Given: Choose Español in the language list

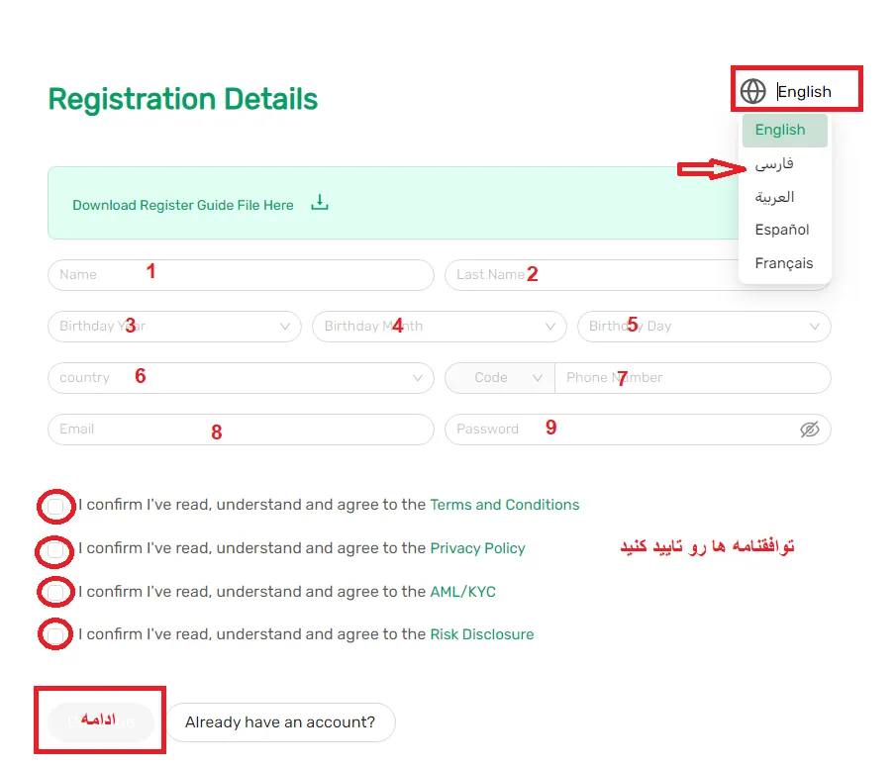Looking at the screenshot, I should click(782, 230).
